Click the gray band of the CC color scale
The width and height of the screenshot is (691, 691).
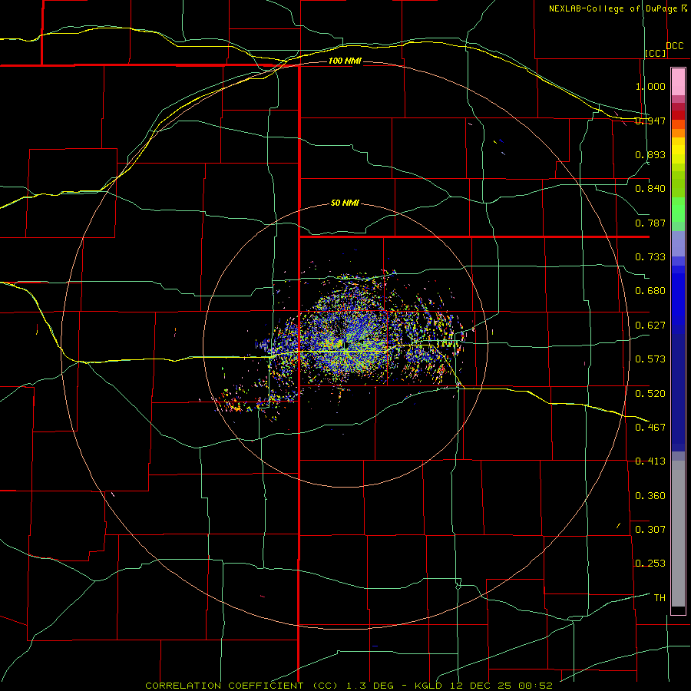pyautogui.click(x=678, y=534)
